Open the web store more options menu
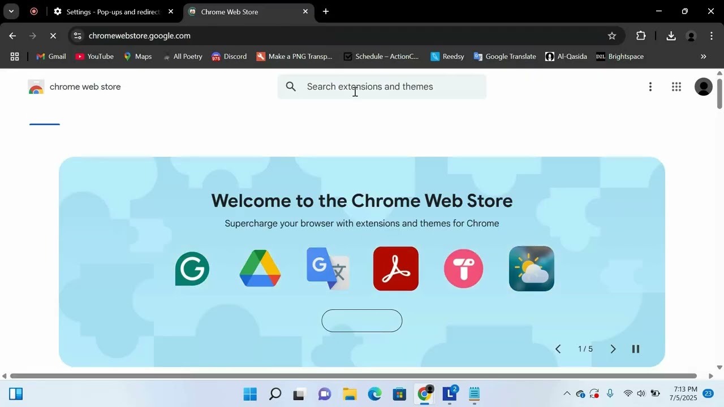The image size is (724, 407). 650,86
